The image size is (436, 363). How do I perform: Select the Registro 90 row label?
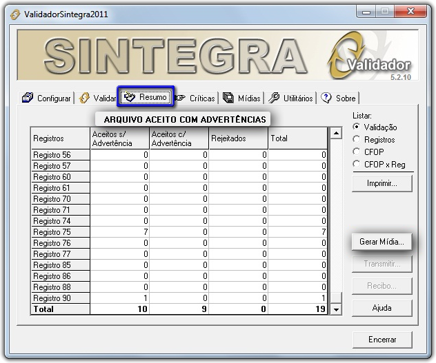coord(60,298)
